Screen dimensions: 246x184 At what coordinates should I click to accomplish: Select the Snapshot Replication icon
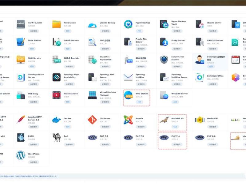[x=92, y=59]
